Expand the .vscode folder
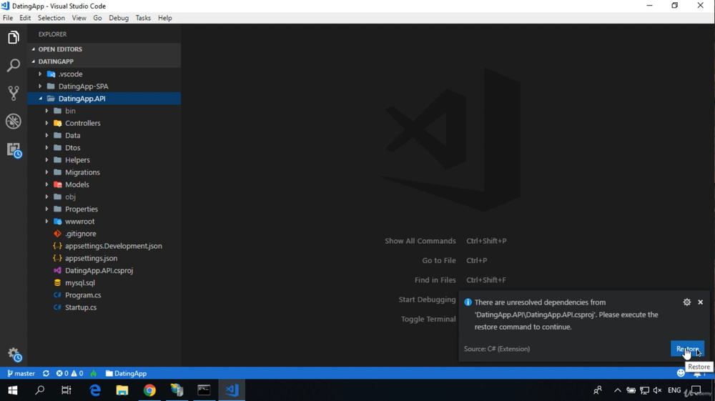 click(104, 74)
